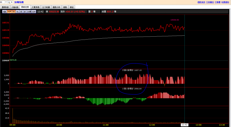Toggle the 均 average line button
231x127 pixels.
pos(14,12)
